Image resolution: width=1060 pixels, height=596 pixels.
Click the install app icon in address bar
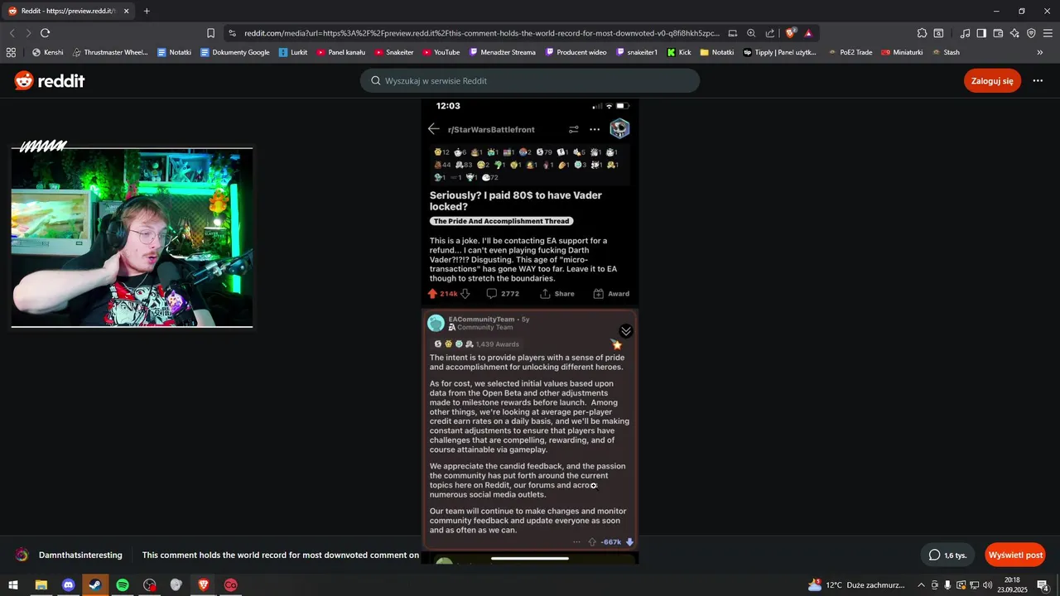(733, 33)
